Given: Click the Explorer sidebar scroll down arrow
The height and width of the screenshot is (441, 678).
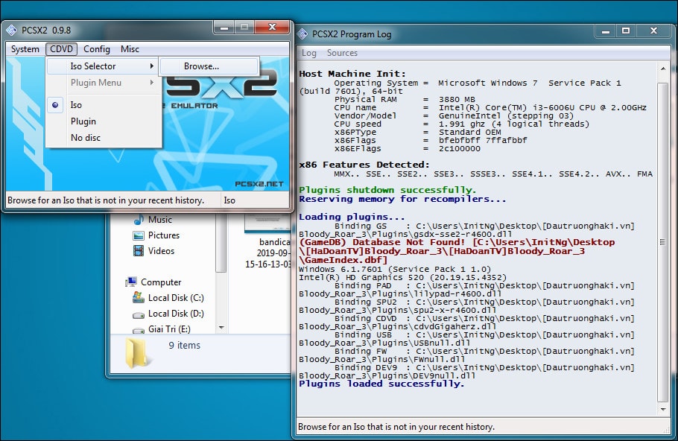Looking at the screenshot, I should (221, 328).
